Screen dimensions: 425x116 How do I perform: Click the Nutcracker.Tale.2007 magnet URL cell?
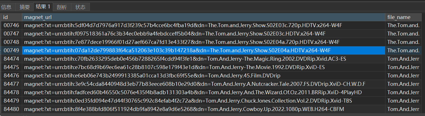[195, 84]
